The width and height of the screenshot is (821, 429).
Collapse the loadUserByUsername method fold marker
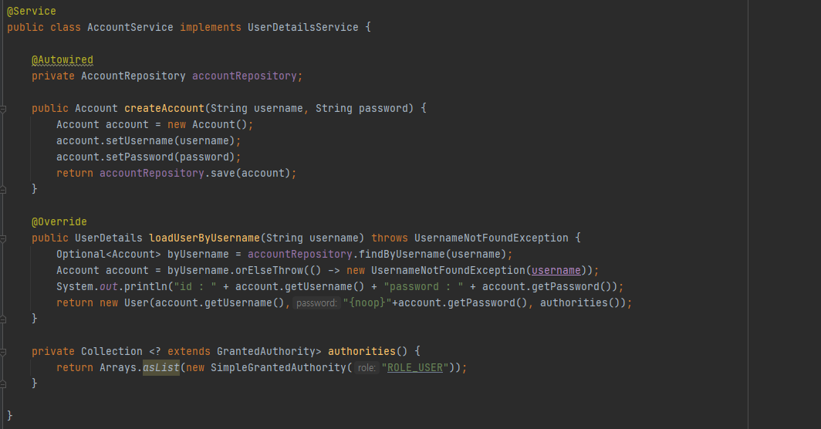click(2, 239)
